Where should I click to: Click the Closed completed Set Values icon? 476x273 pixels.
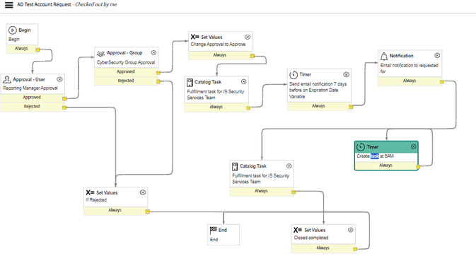(298, 230)
